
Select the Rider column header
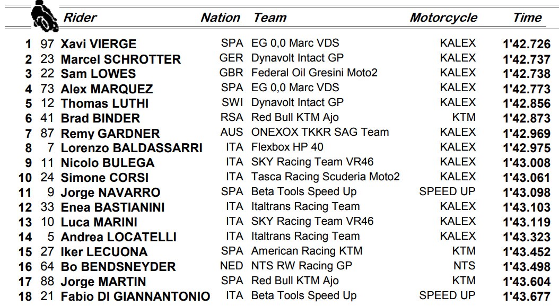[80, 18]
